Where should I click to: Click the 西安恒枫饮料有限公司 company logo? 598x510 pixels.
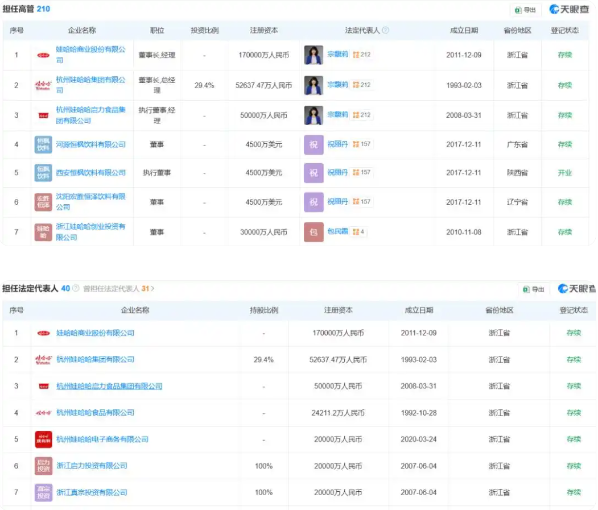(43, 173)
